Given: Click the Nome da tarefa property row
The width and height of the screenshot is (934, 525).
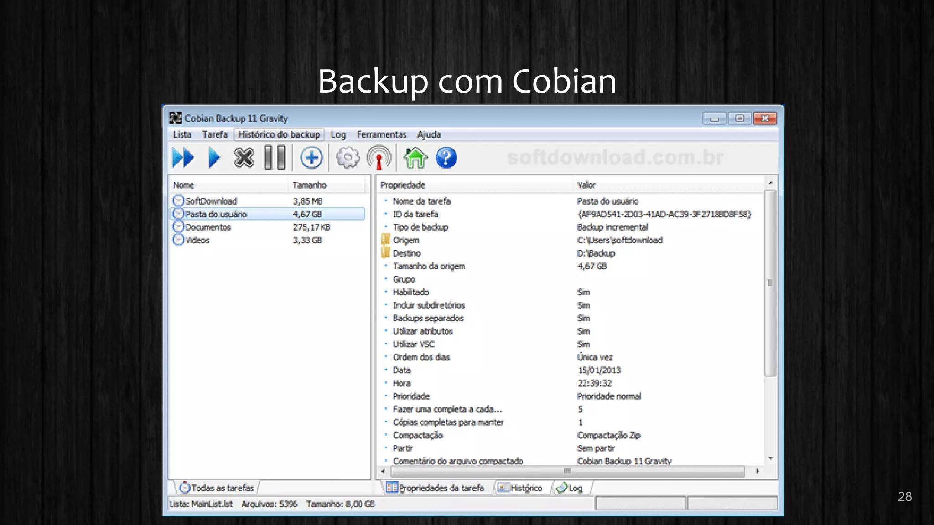Looking at the screenshot, I should (570, 201).
